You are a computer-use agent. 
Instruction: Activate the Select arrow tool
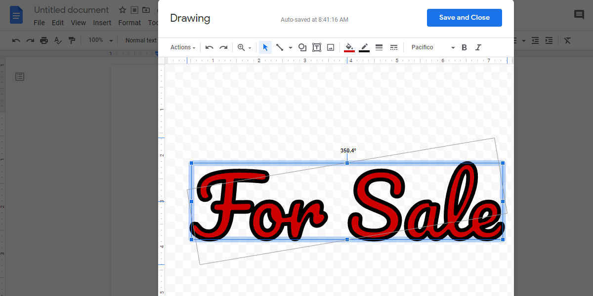point(265,47)
